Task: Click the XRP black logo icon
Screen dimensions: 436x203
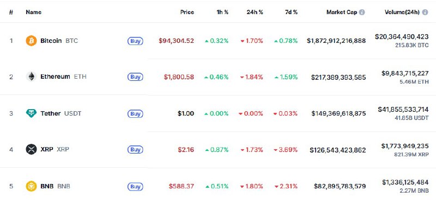Action: point(31,150)
